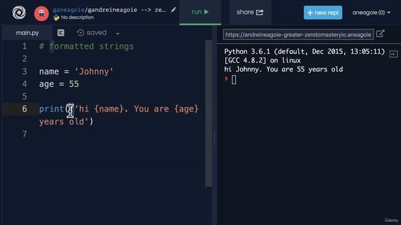Image resolution: width=401 pixels, height=225 pixels.
Task: Click the wrapped text years old')
Action: click(x=66, y=121)
